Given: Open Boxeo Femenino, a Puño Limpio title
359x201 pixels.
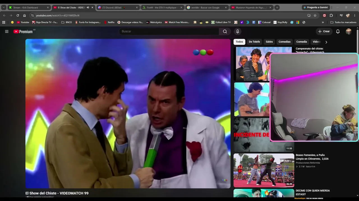Looking at the screenshot, I should coord(312,157).
